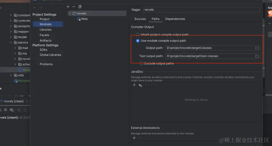This screenshot has height=146, width=272.
Task: Select Inherit project compile output path
Action: 138,35
